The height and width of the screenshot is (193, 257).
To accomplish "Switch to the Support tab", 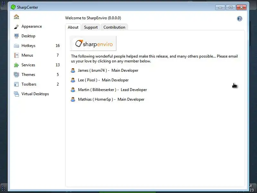I will [91, 27].
